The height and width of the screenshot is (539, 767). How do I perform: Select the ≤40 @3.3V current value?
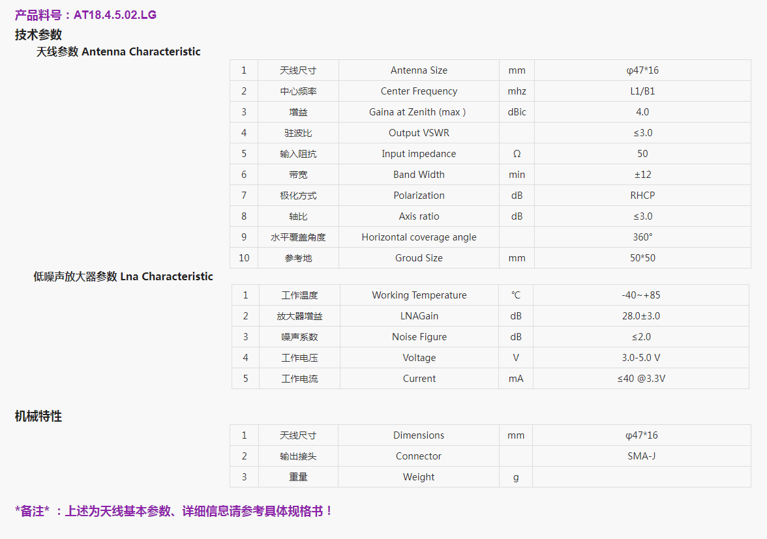pos(640,379)
